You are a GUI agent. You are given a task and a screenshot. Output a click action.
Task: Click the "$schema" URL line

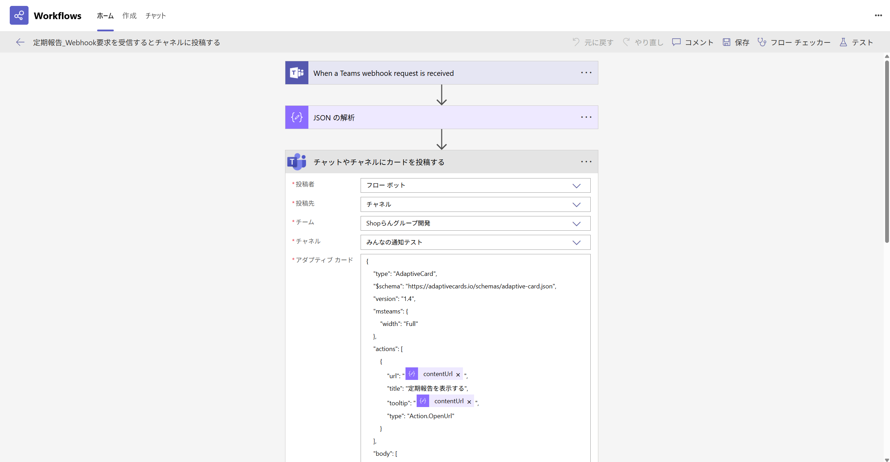(x=465, y=286)
